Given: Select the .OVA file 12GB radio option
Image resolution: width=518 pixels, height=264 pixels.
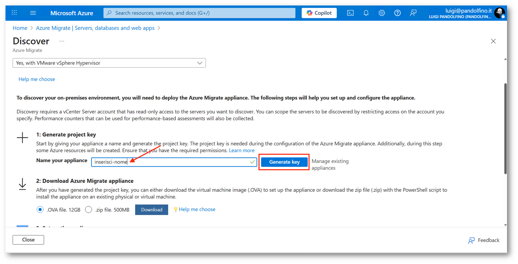Looking at the screenshot, I should (40, 210).
